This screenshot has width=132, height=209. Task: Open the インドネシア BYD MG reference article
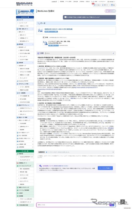point(59,42)
